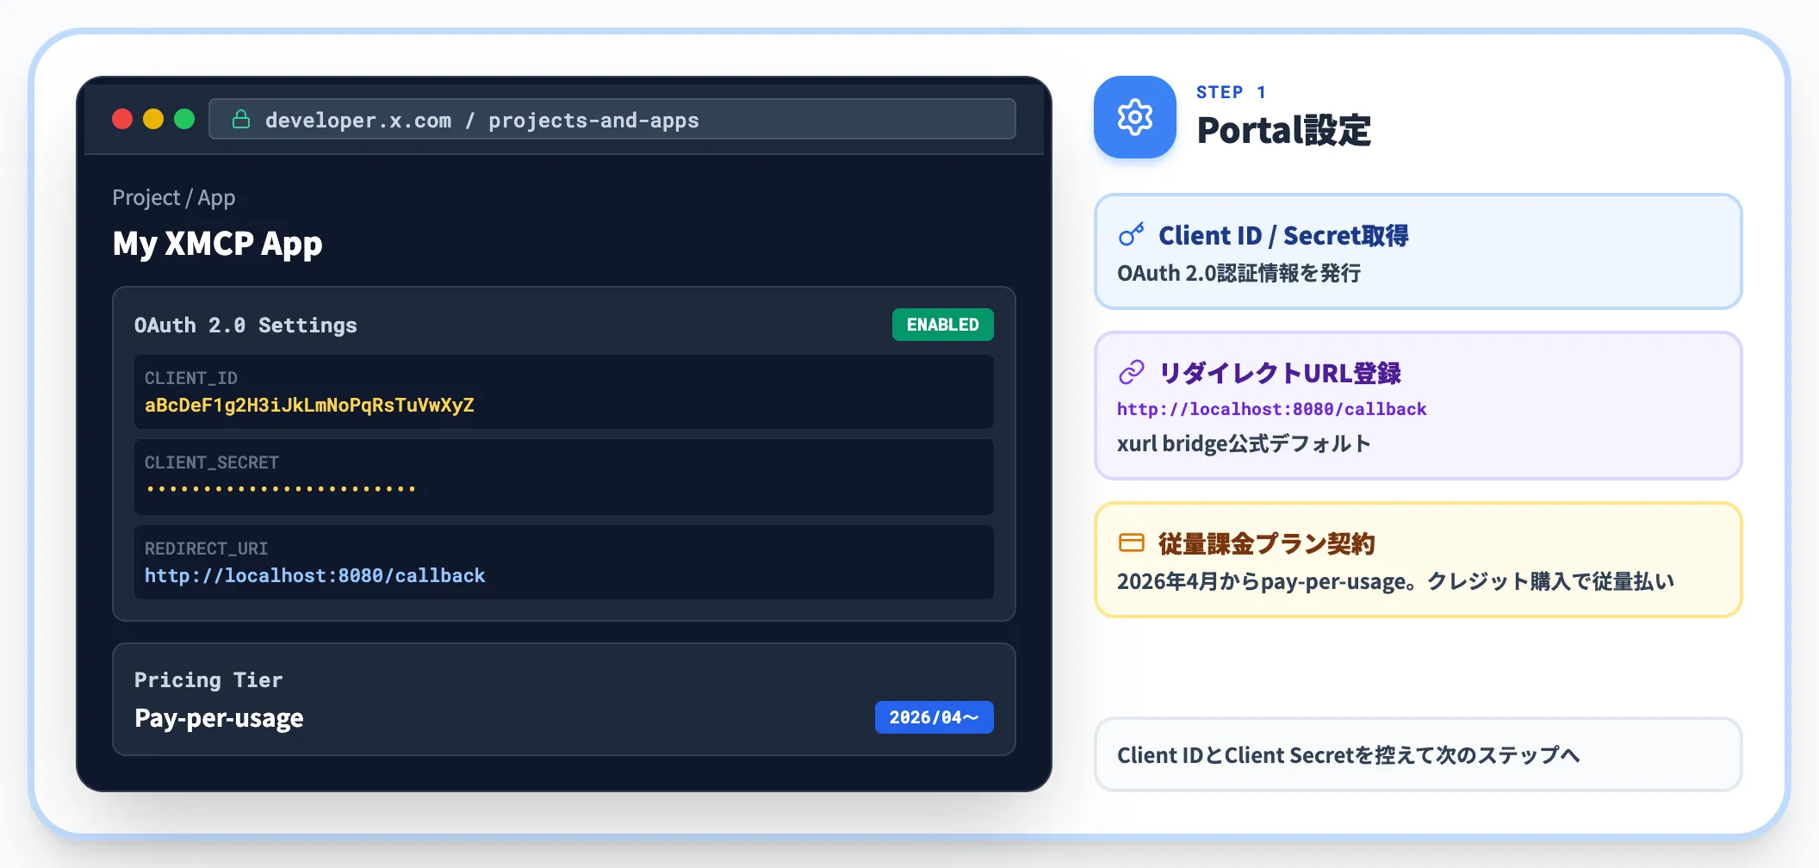Screen dimensions: 1819x868
Task: Click the REDIRECT_URI label
Action: (x=207, y=549)
